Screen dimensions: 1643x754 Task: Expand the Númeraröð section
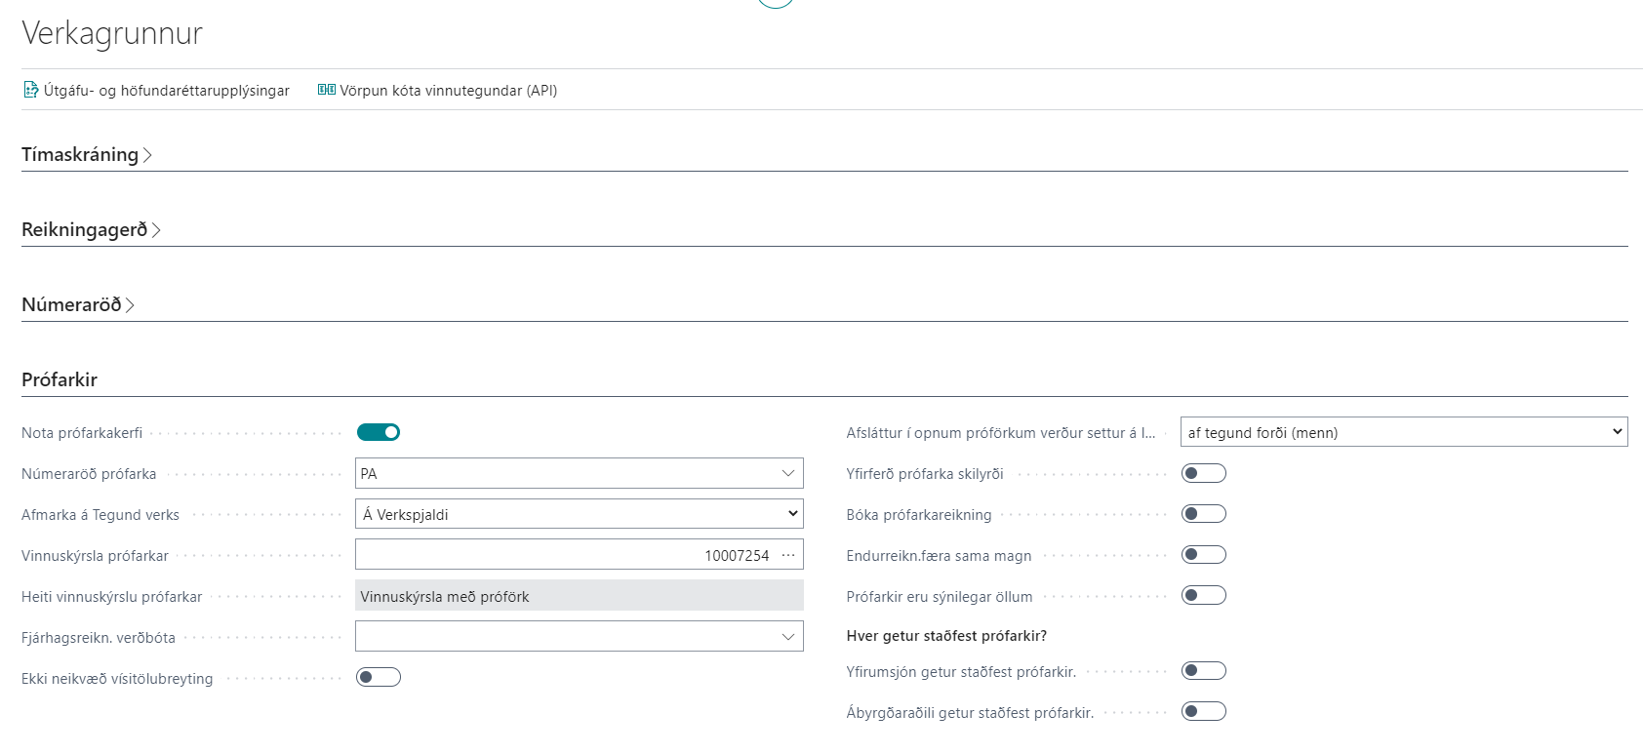pyautogui.click(x=77, y=305)
